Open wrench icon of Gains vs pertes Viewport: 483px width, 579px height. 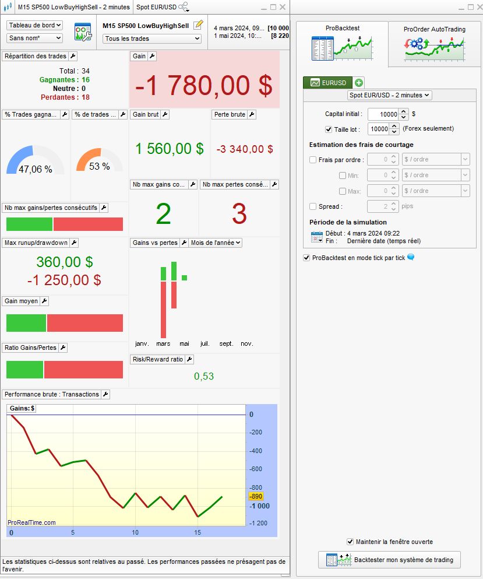point(184,243)
